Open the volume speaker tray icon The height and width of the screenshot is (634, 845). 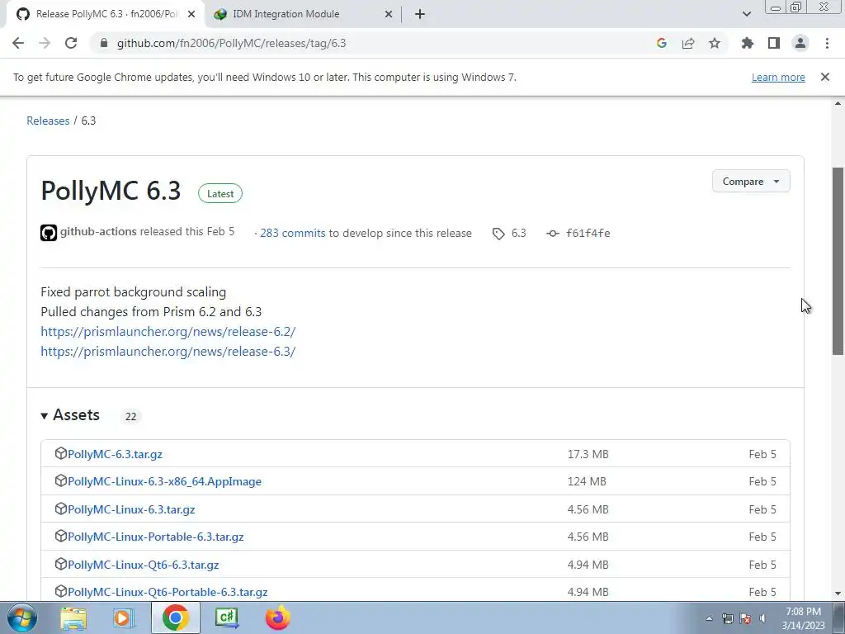click(762, 618)
